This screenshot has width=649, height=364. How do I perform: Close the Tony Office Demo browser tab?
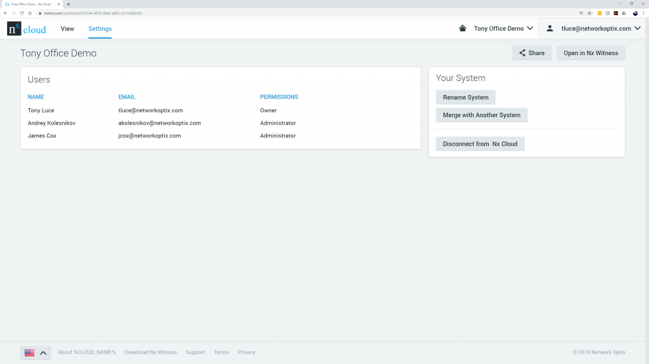[x=58, y=4]
